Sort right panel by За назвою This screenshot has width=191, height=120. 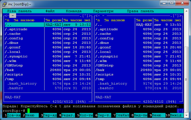[115, 20]
